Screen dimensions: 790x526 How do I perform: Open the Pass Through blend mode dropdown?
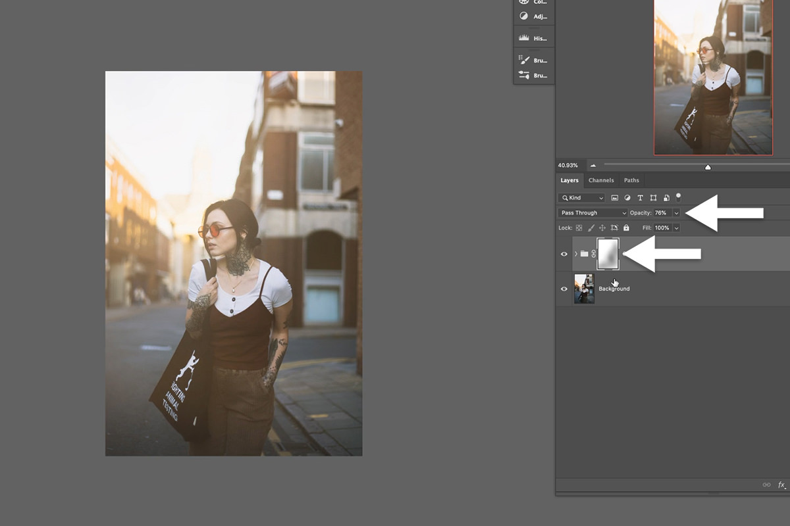click(591, 212)
